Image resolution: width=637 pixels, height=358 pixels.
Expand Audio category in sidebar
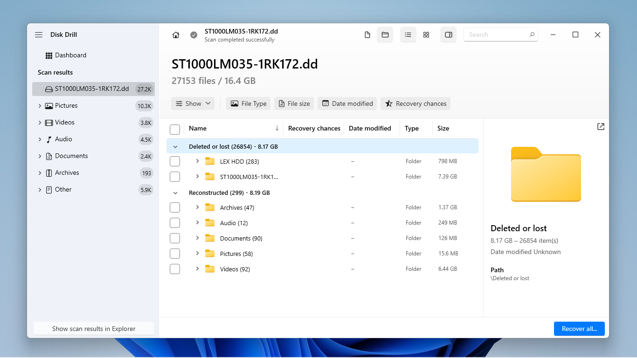[40, 139]
